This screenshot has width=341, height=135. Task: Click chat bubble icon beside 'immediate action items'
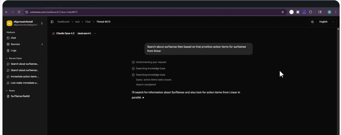pyautogui.click(x=8, y=76)
